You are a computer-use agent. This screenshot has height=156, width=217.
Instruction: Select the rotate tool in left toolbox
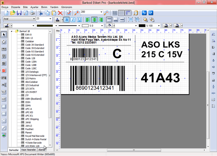(x=4, y=42)
